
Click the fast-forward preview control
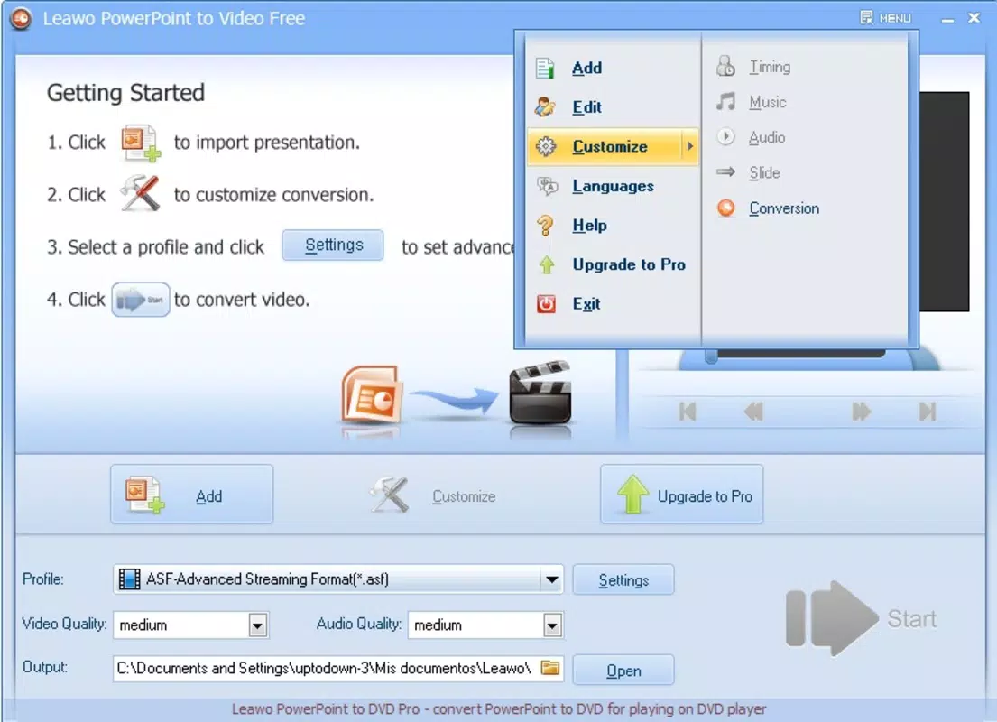point(861,412)
